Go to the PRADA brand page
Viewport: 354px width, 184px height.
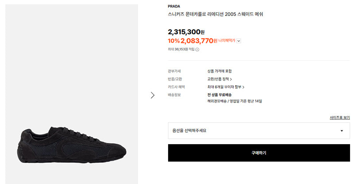click(x=174, y=6)
